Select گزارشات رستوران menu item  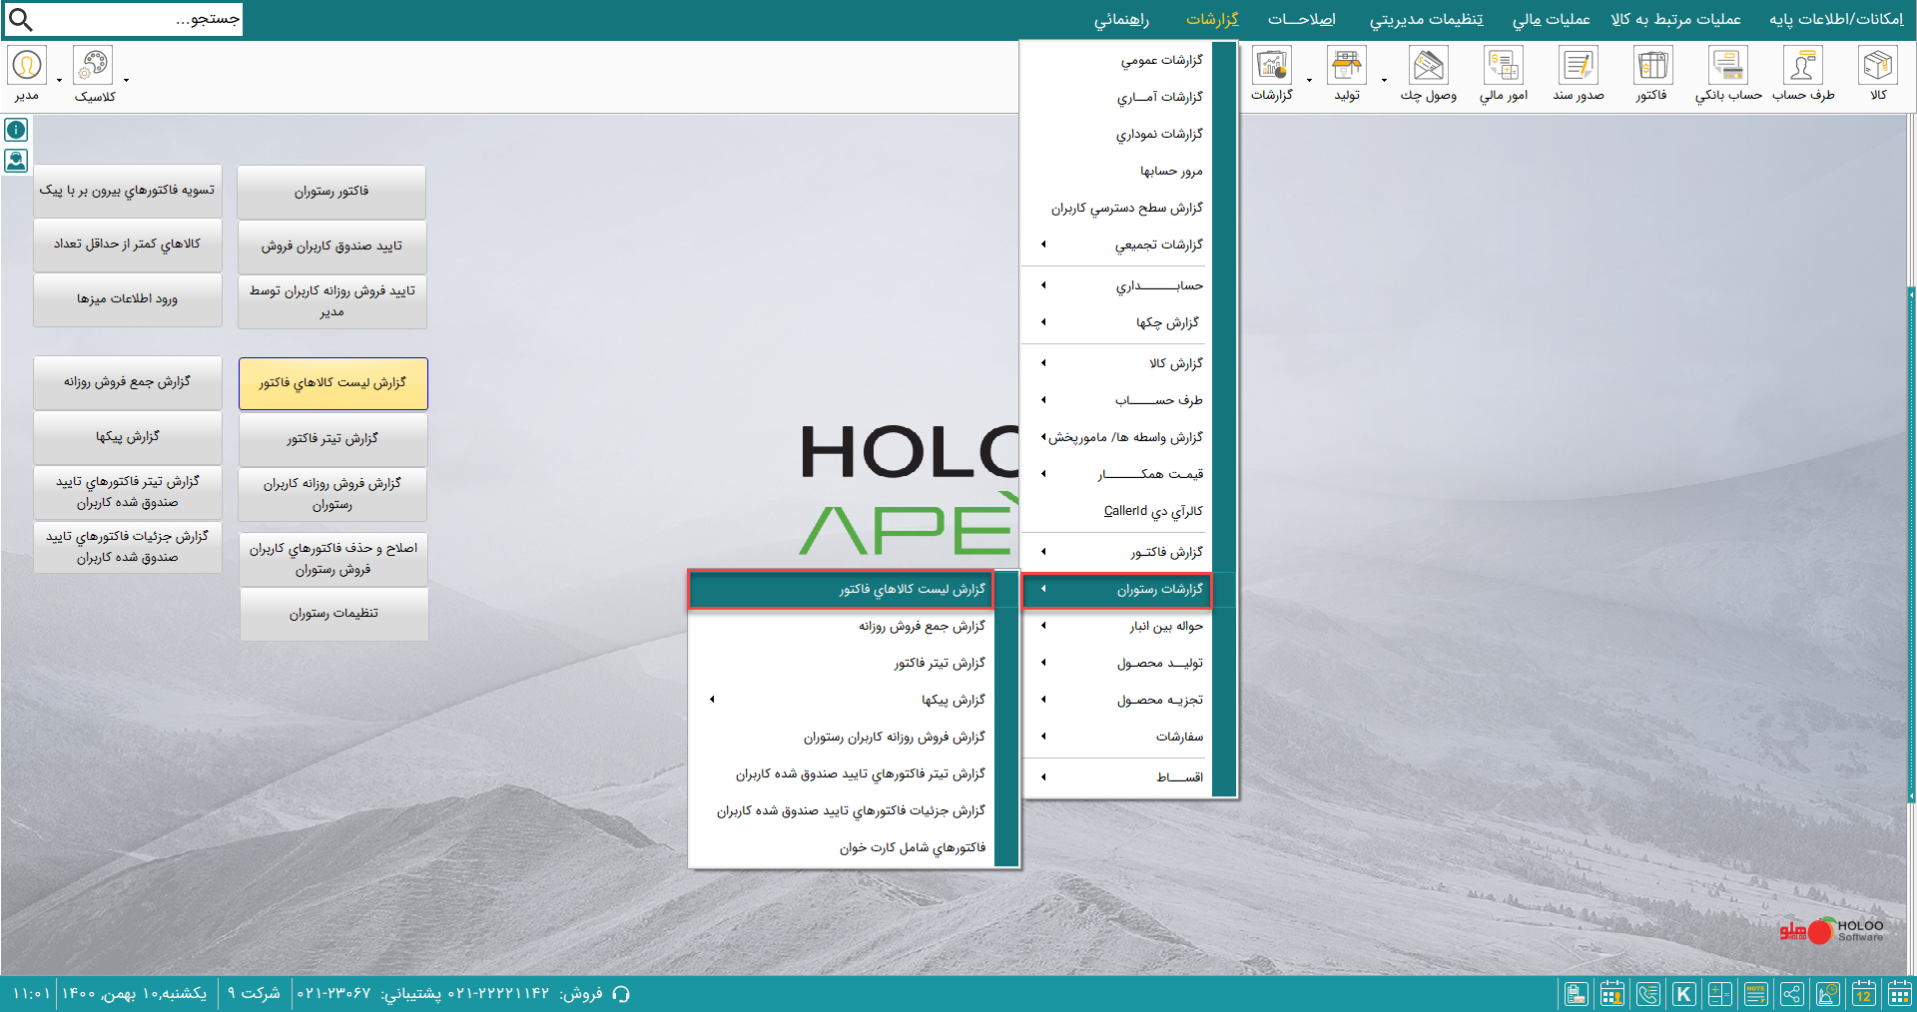pyautogui.click(x=1116, y=589)
